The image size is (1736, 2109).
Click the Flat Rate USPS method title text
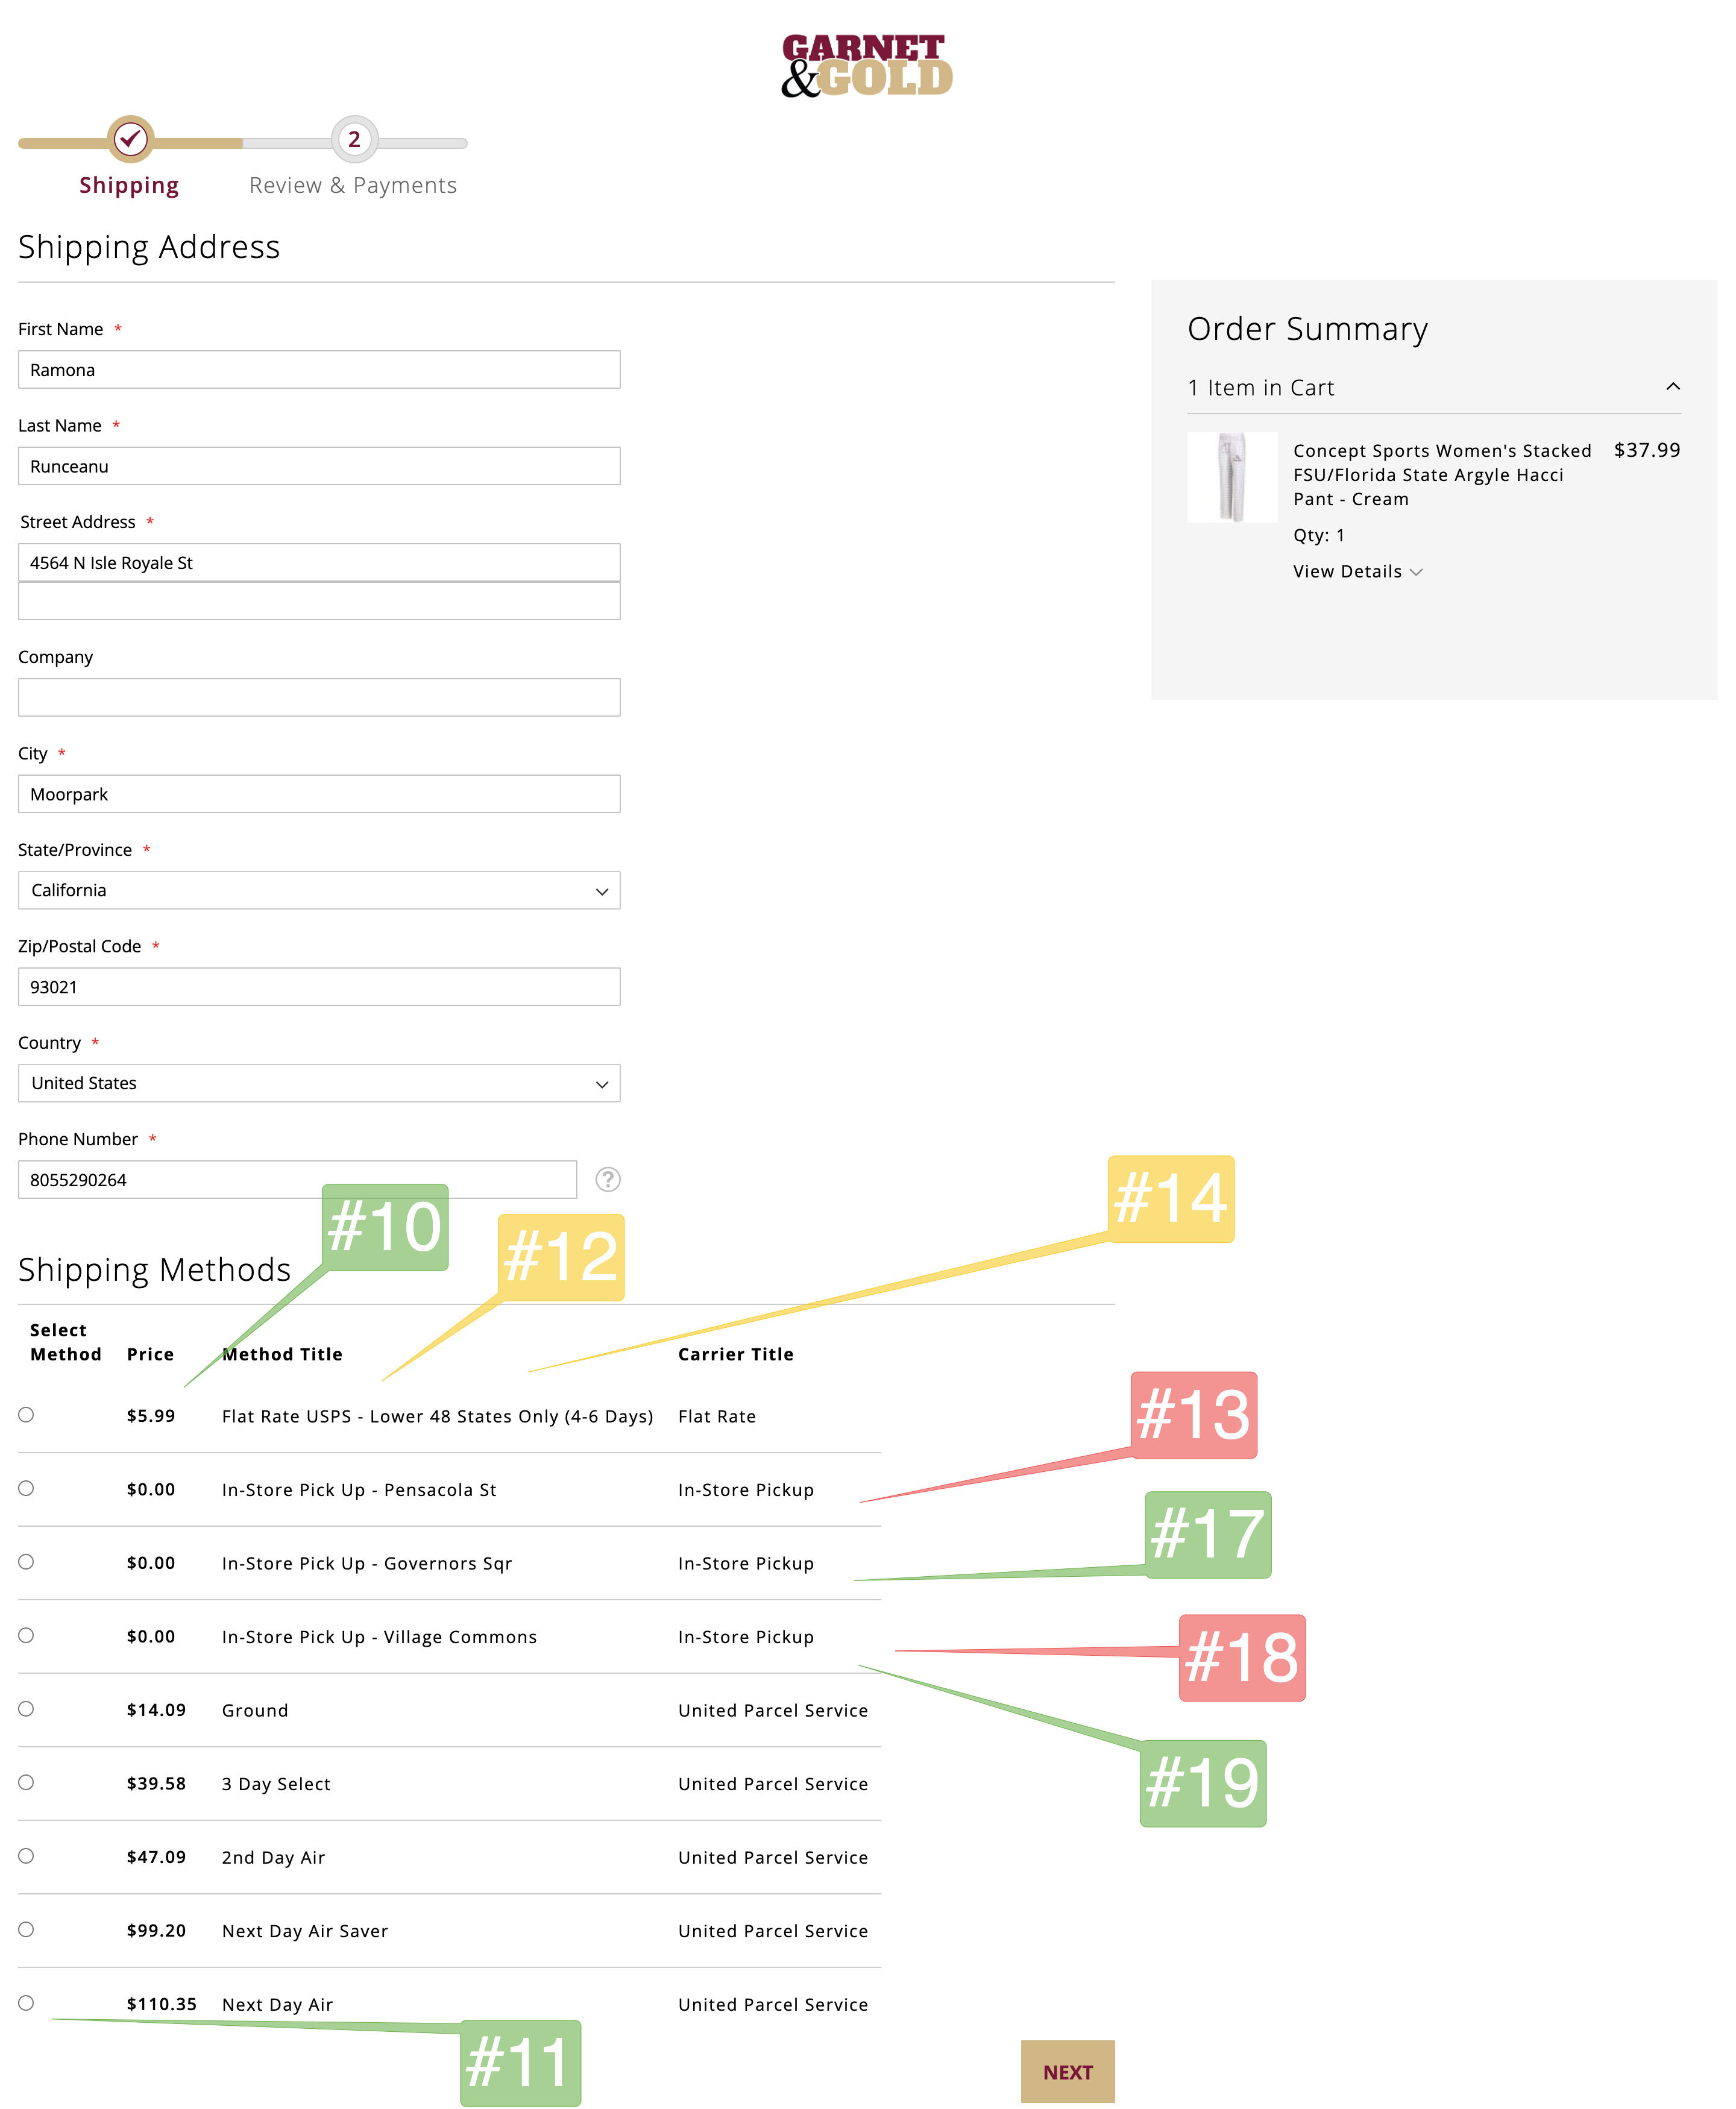click(x=437, y=1416)
